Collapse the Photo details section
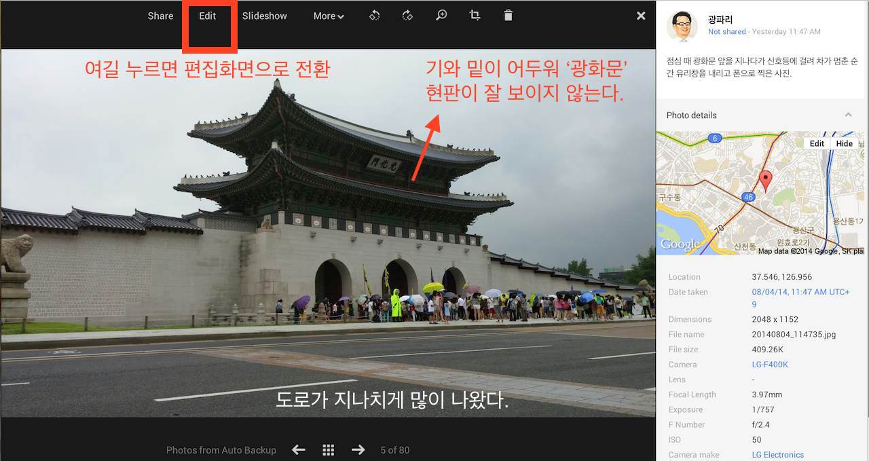 (x=848, y=115)
